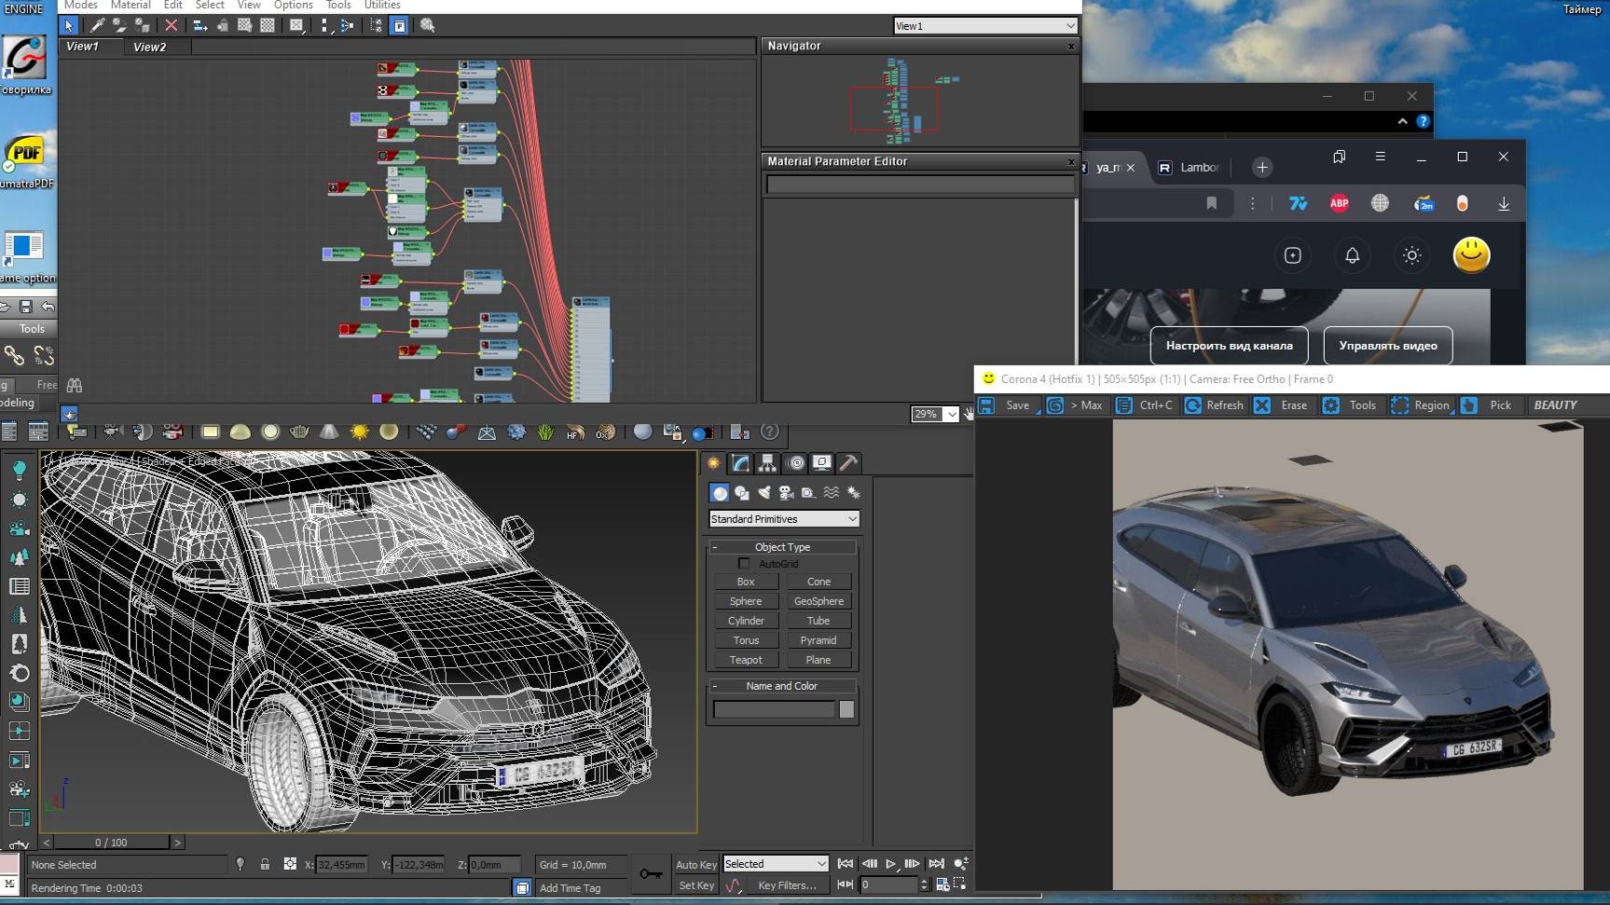Collapse the Object Type rollout
Image resolution: width=1610 pixels, height=905 pixels.
point(782,547)
